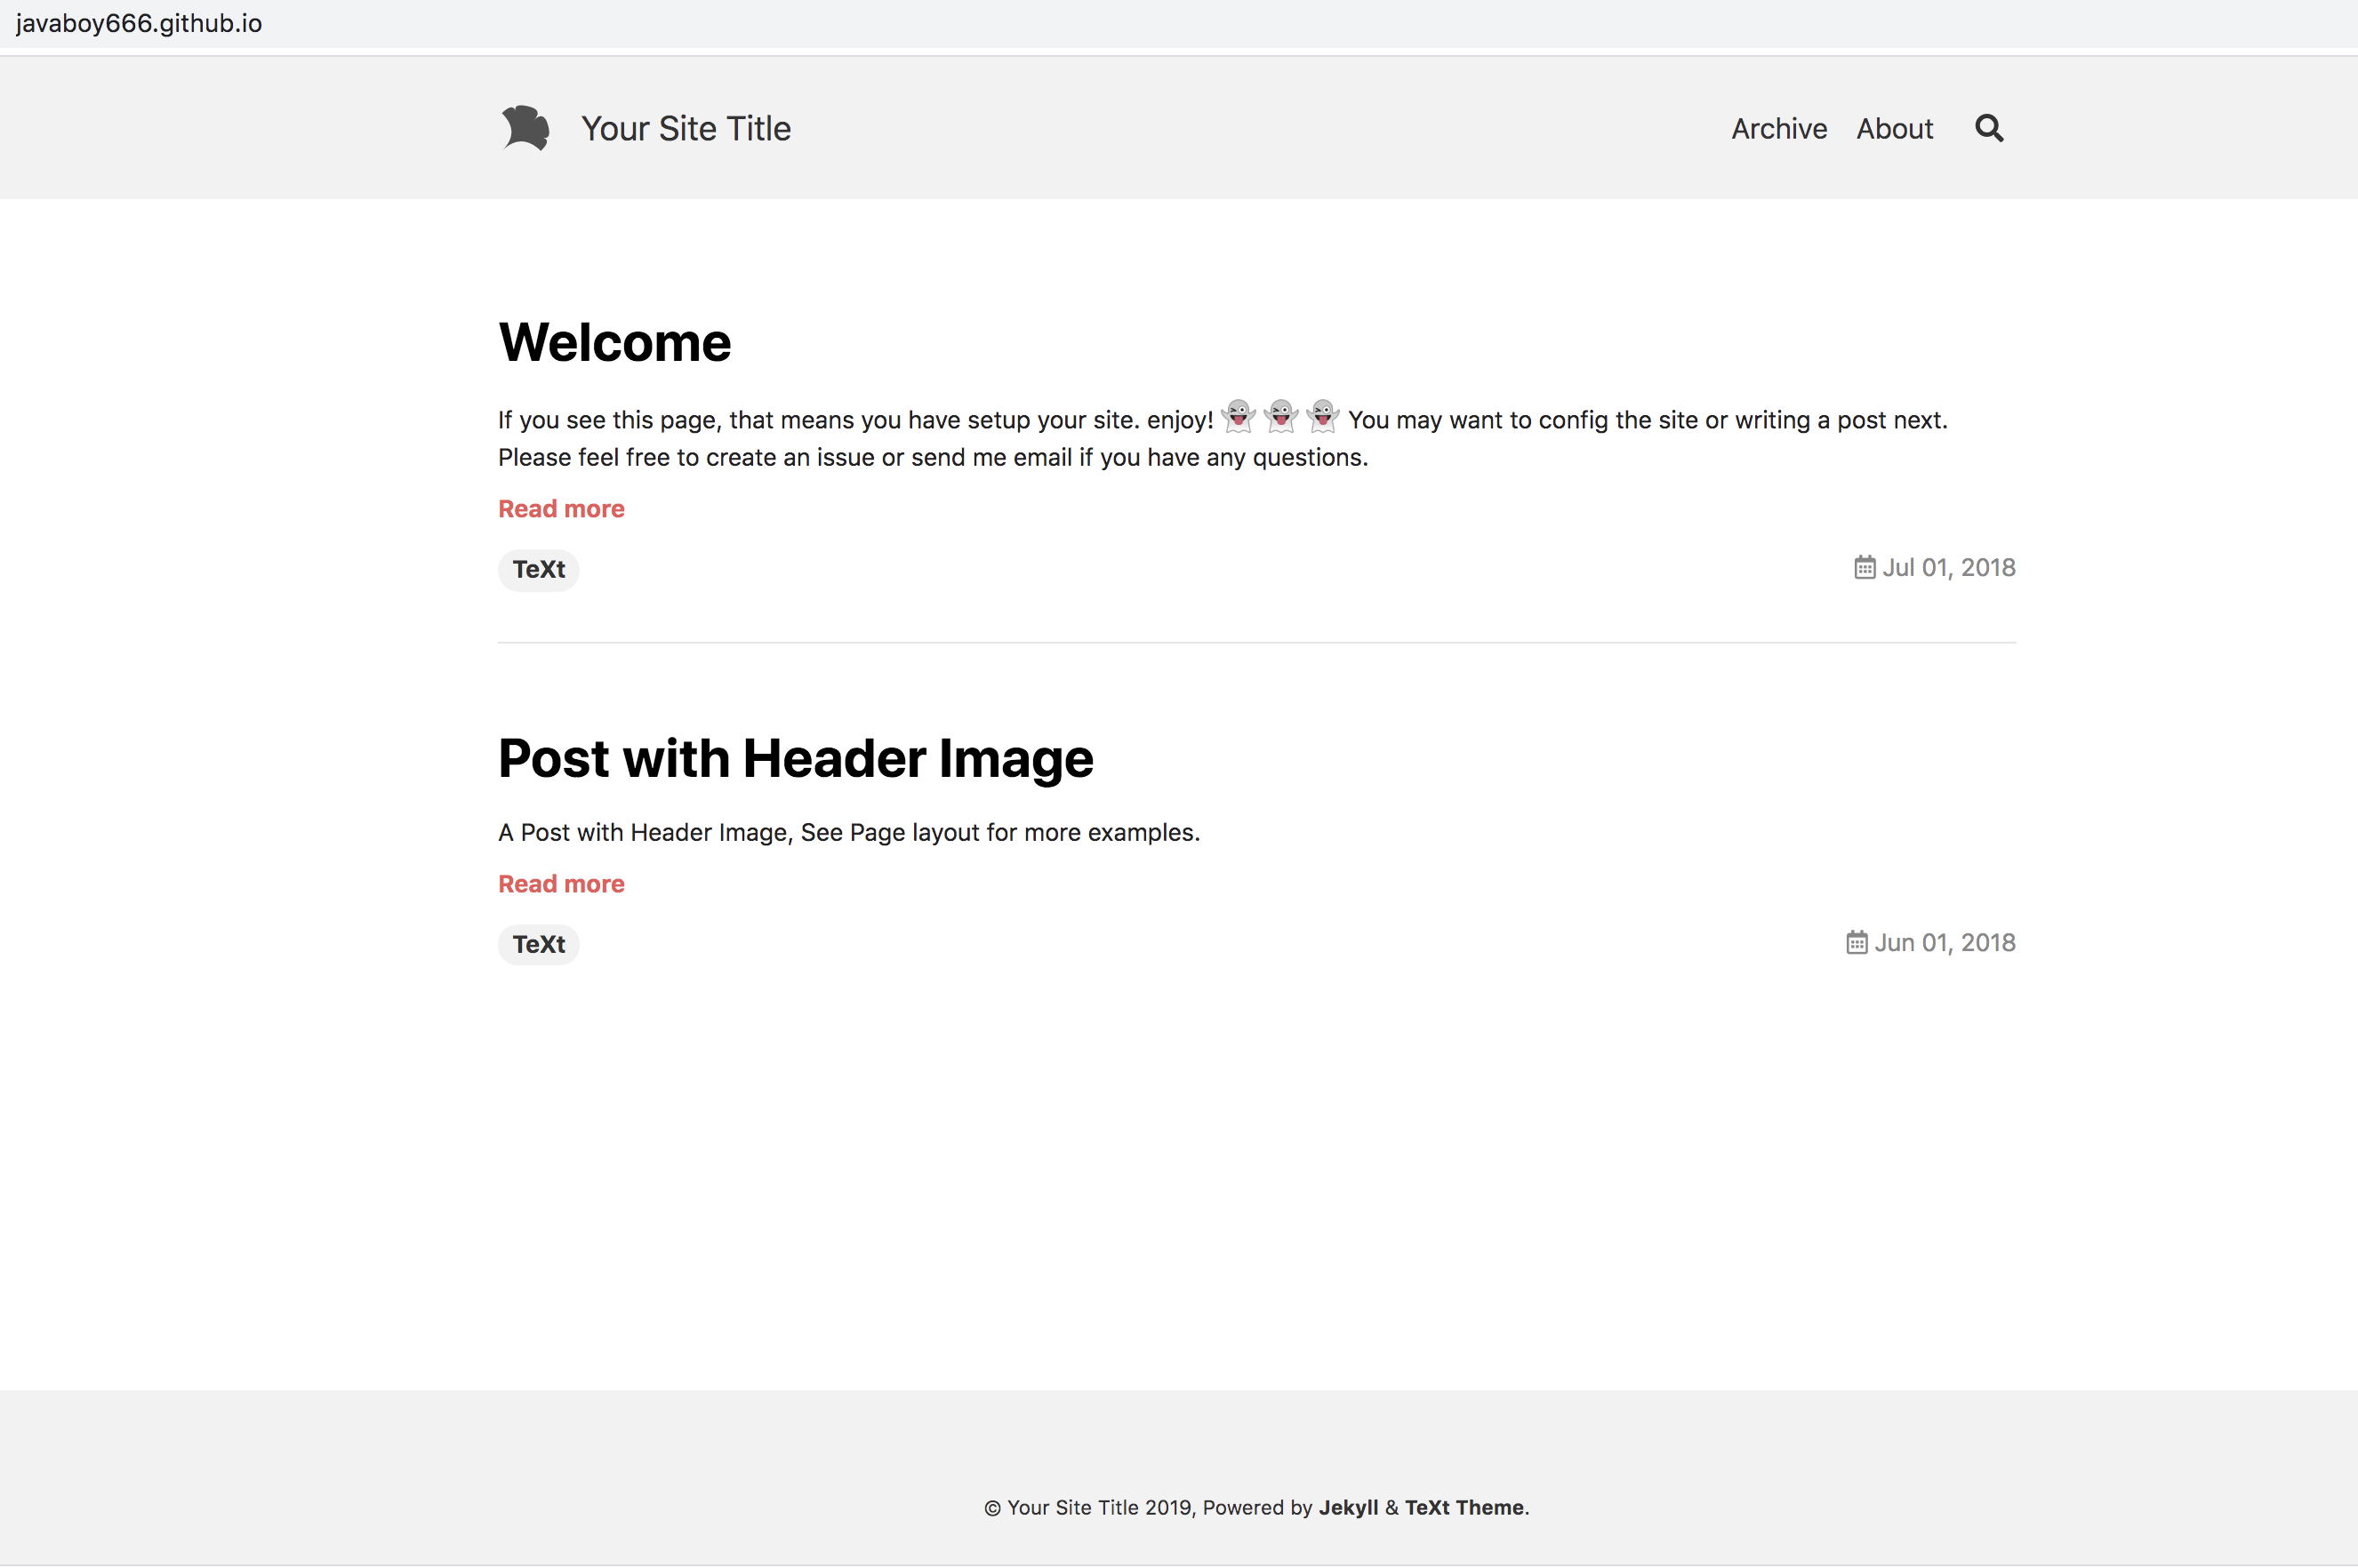Screen dimensions: 2358x1568
Task: Open the 'TeXt Theme' footer link
Action: click(x=1464, y=1508)
